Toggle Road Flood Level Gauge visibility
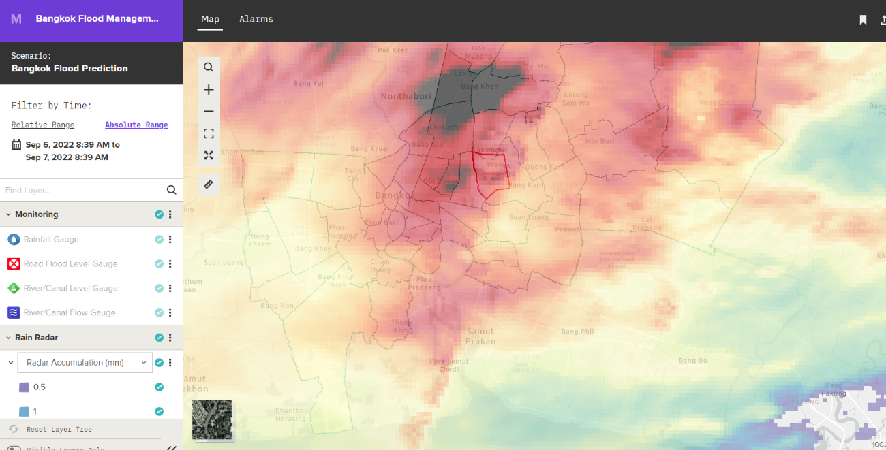Screen dimensions: 886x450 pos(159,263)
